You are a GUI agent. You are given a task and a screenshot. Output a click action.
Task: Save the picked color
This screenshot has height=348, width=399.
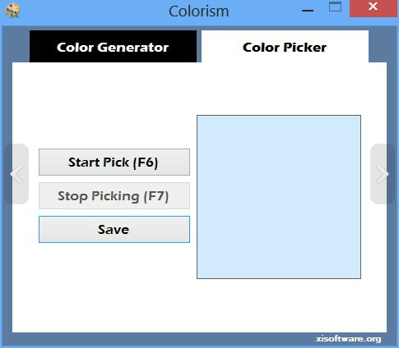[114, 229]
